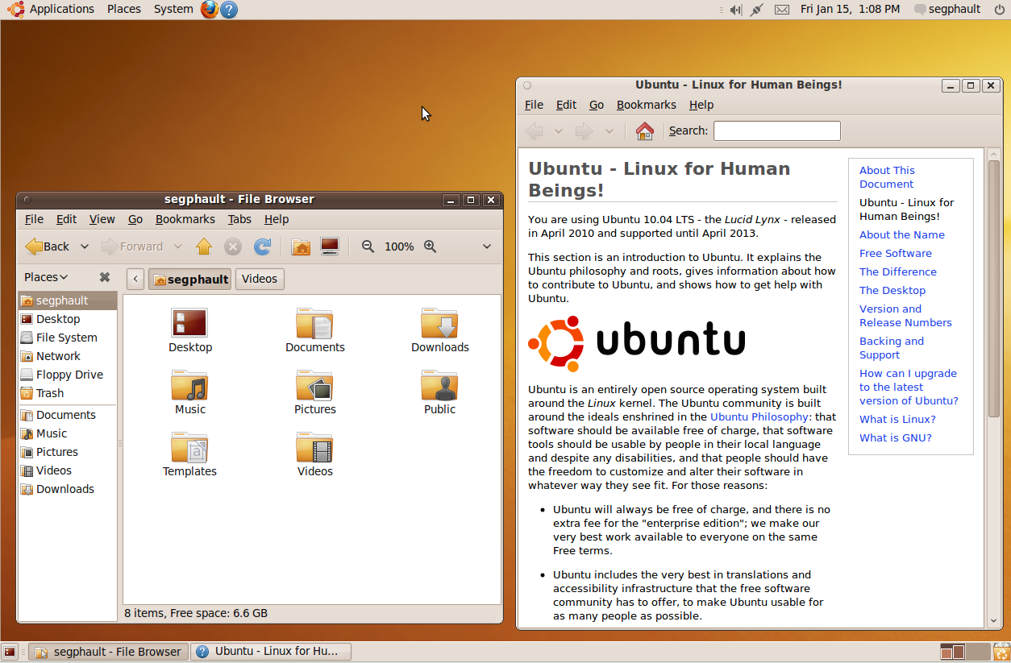Open the System menu in top panel
Screen dimensions: 1011x663
click(x=173, y=9)
